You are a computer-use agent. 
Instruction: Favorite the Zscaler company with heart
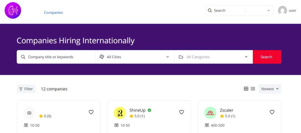coord(272,112)
